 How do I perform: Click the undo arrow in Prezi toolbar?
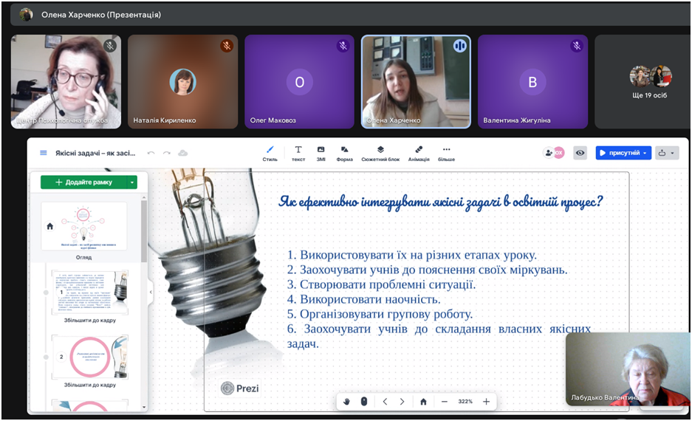[151, 153]
